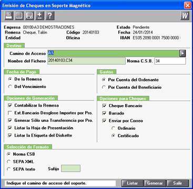Click the floppy disk save icon
The image size is (193, 189).
pos(29,16)
